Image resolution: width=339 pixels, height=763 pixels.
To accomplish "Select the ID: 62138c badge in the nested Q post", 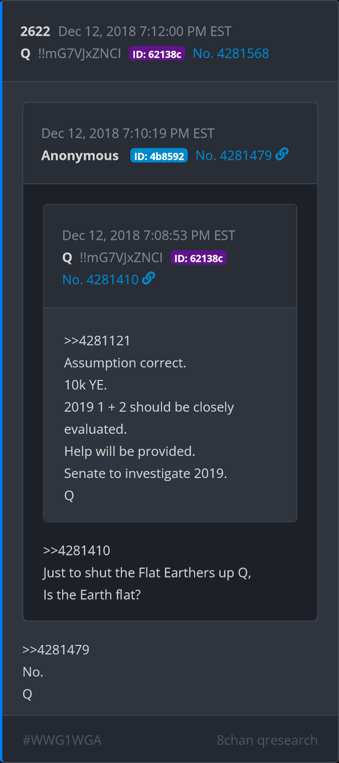I will pos(199,258).
